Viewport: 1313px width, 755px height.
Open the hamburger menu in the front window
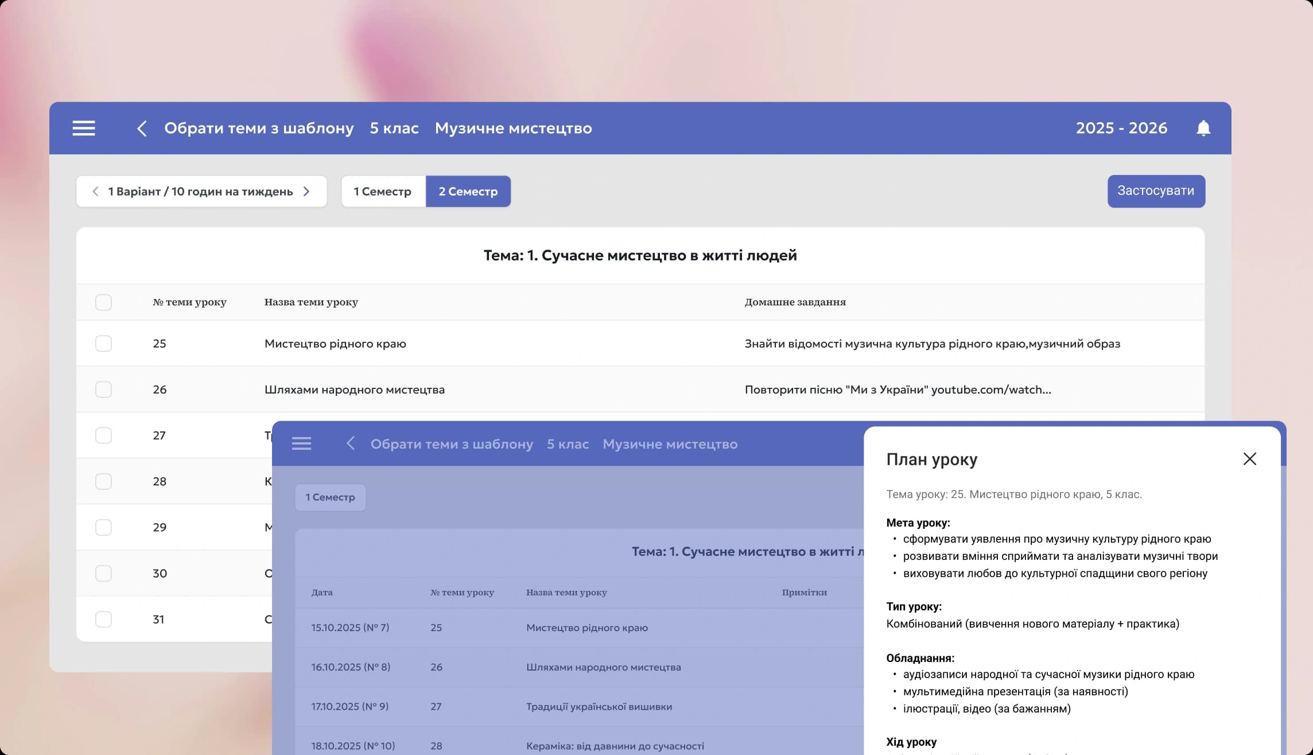[x=301, y=443]
